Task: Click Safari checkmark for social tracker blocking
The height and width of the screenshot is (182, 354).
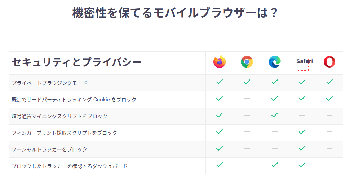Action: pos(302,148)
